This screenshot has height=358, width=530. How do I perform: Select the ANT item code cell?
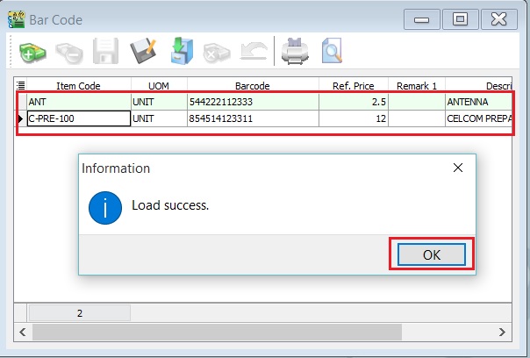click(78, 102)
